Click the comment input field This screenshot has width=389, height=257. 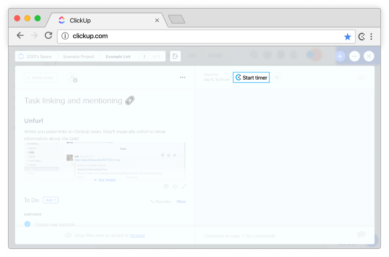pos(239,236)
